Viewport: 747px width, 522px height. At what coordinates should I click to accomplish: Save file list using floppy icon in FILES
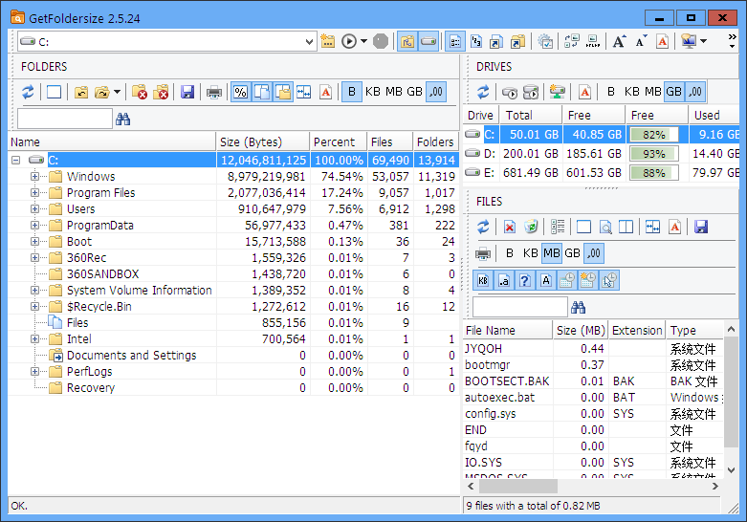pos(701,227)
